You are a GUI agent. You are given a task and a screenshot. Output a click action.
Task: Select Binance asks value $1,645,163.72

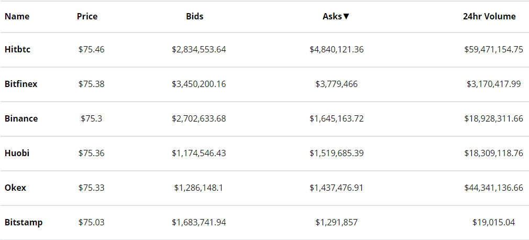click(337, 118)
